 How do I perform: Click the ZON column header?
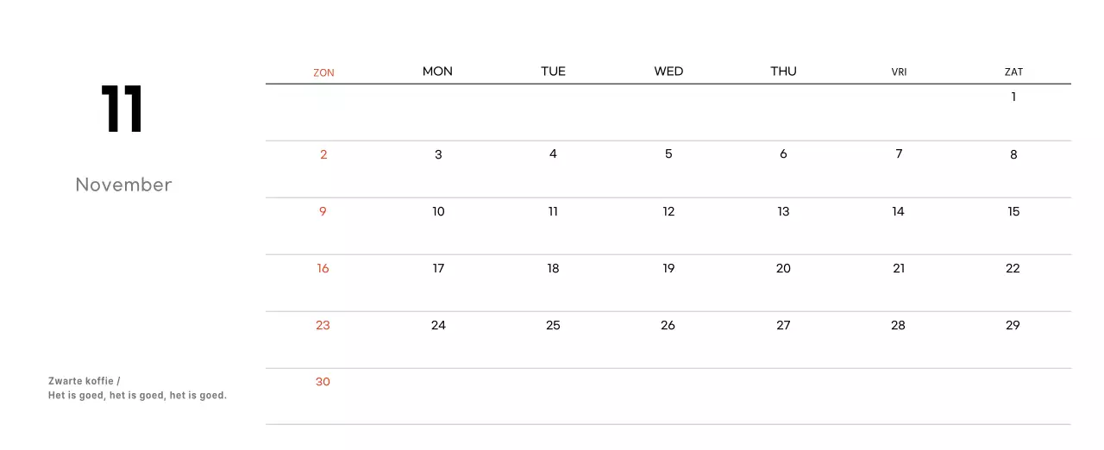(323, 72)
